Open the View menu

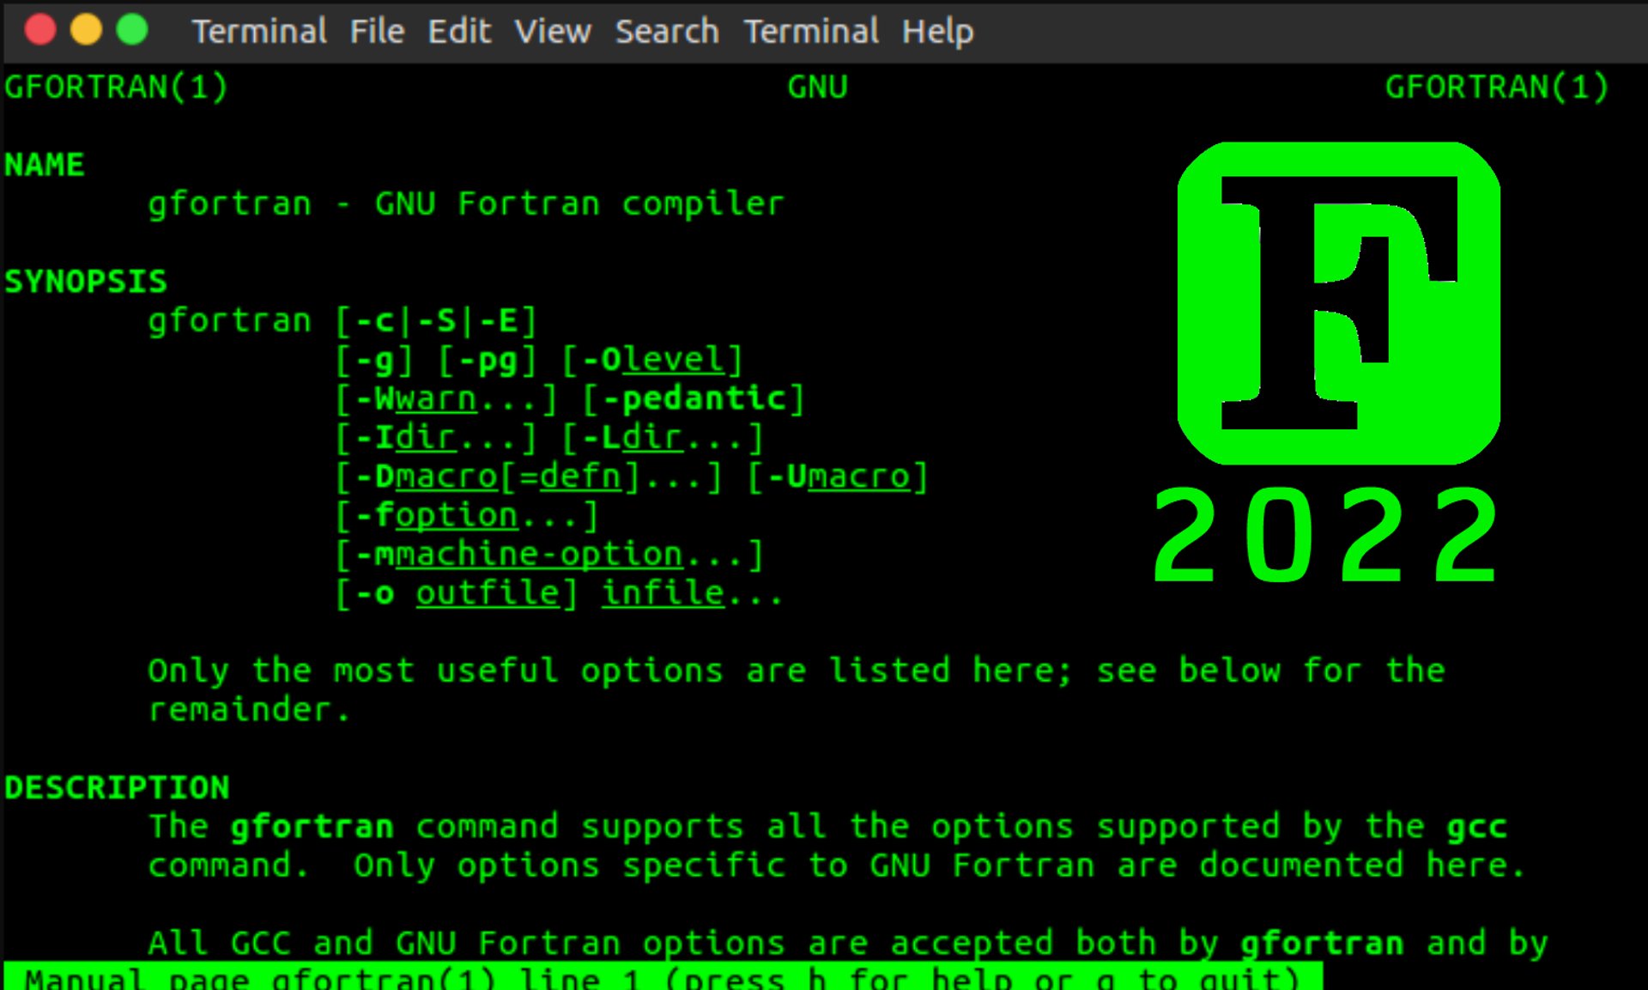coord(553,32)
